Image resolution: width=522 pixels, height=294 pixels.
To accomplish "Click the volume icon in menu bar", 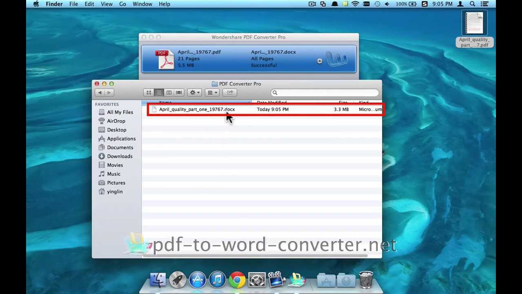I will (x=387, y=4).
